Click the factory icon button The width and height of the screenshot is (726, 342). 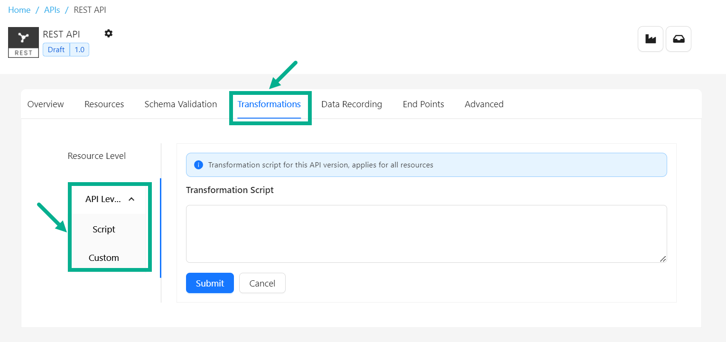[650, 39]
